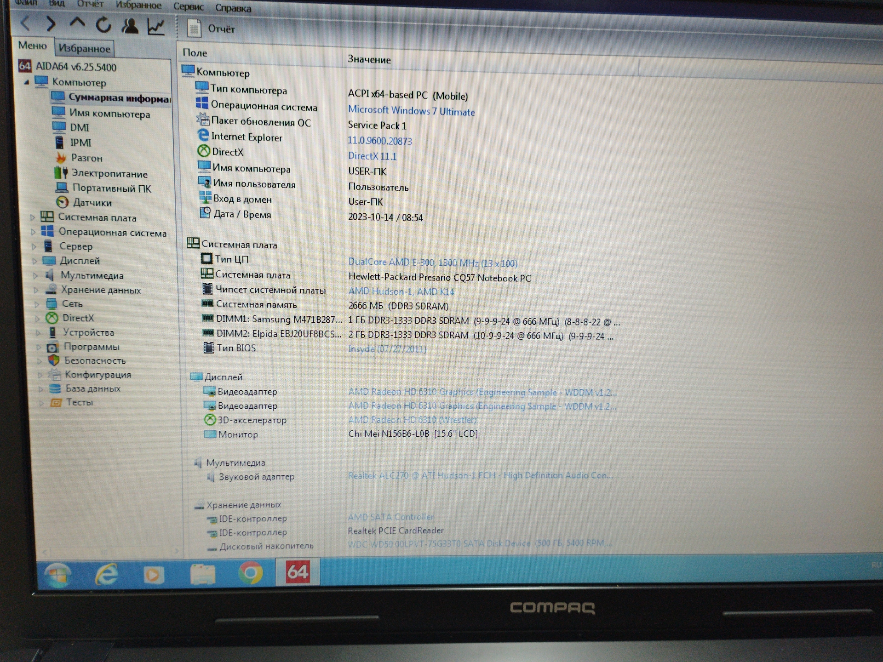Expand Дисплей node in sidebar tree
Screen dimensions: 883x662
[34, 261]
